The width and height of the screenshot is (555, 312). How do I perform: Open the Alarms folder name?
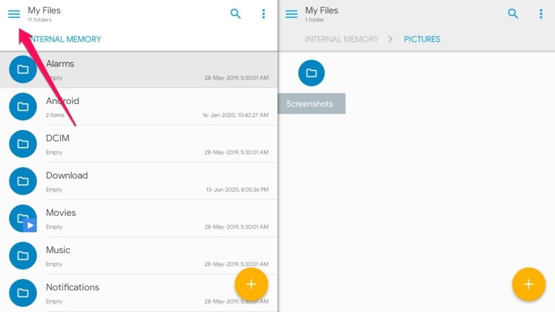click(x=60, y=64)
